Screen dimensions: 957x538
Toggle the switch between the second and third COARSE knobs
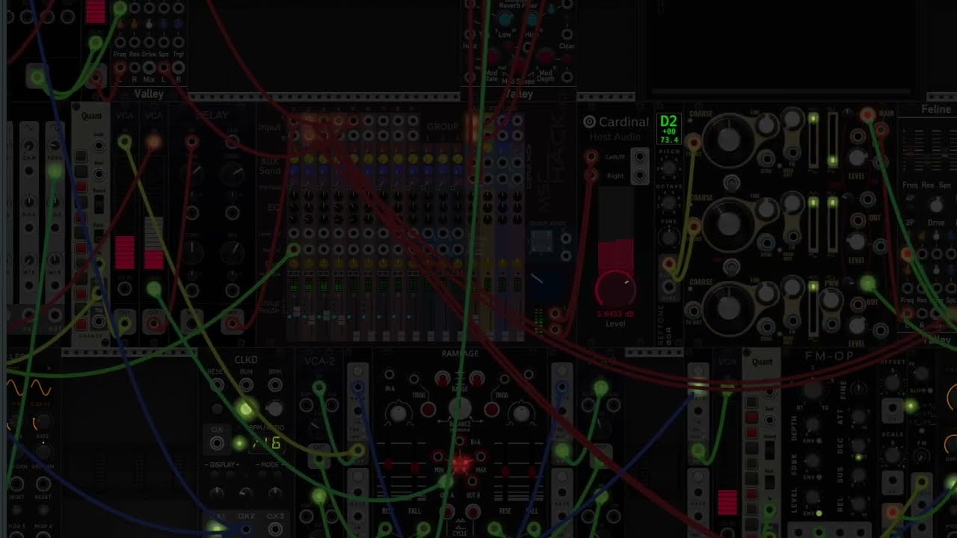732,266
